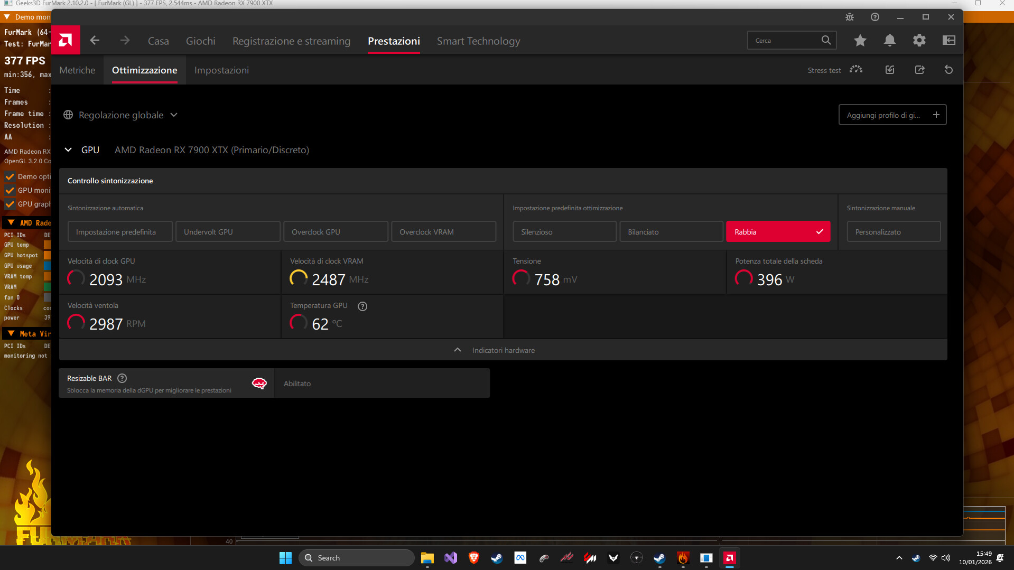Open the Giochi menu tab
This screenshot has height=570, width=1014.
click(x=200, y=41)
